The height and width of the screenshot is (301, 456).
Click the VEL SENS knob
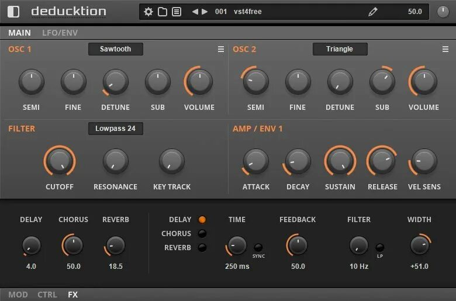(424, 161)
